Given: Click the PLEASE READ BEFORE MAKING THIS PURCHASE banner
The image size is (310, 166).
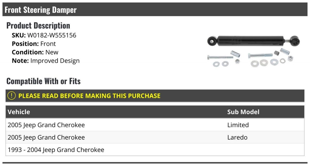Looking at the screenshot, I should tap(155, 96).
